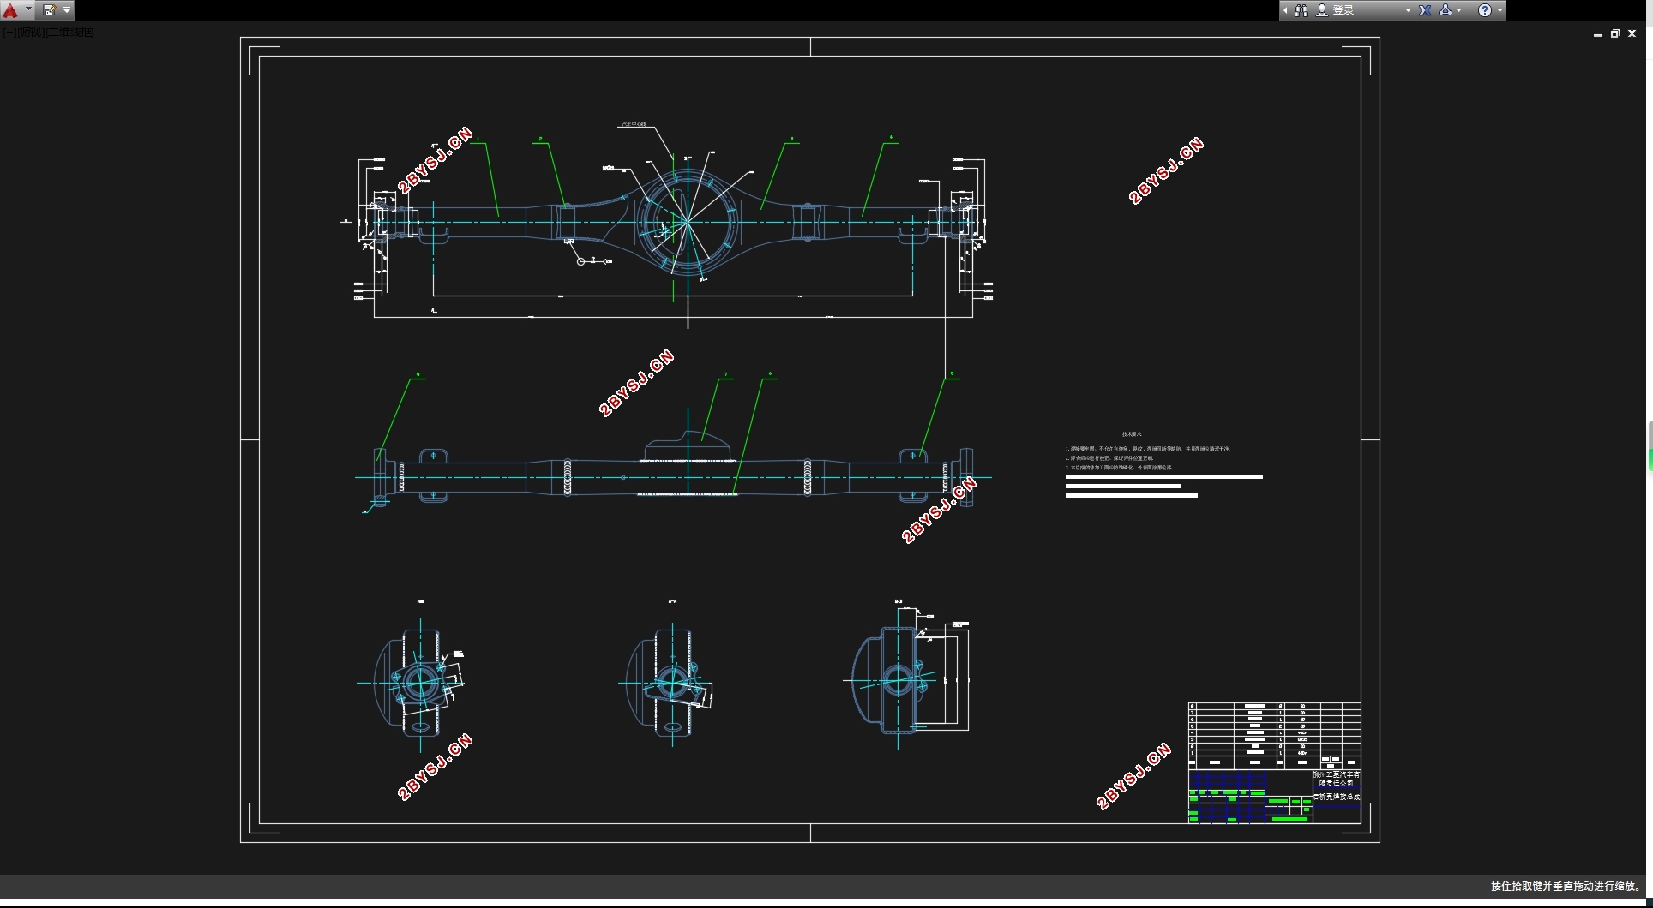Select the 扬州五菱汽车有限责任公司 title block text
Image resolution: width=1653 pixels, height=908 pixels.
point(1337,779)
